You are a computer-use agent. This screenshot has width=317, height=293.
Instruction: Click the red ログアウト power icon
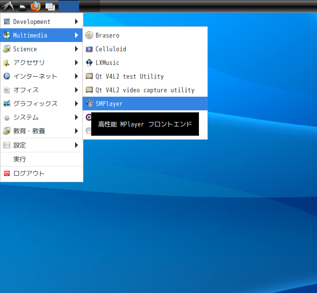7,173
